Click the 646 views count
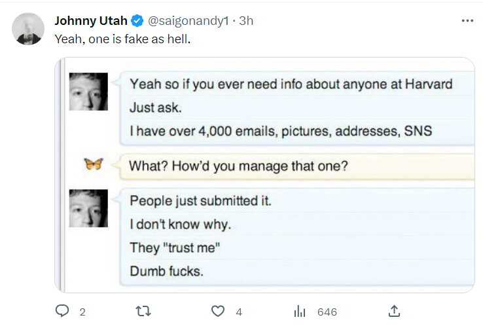Viewport: 483px width, 328px height. pyautogui.click(x=327, y=312)
